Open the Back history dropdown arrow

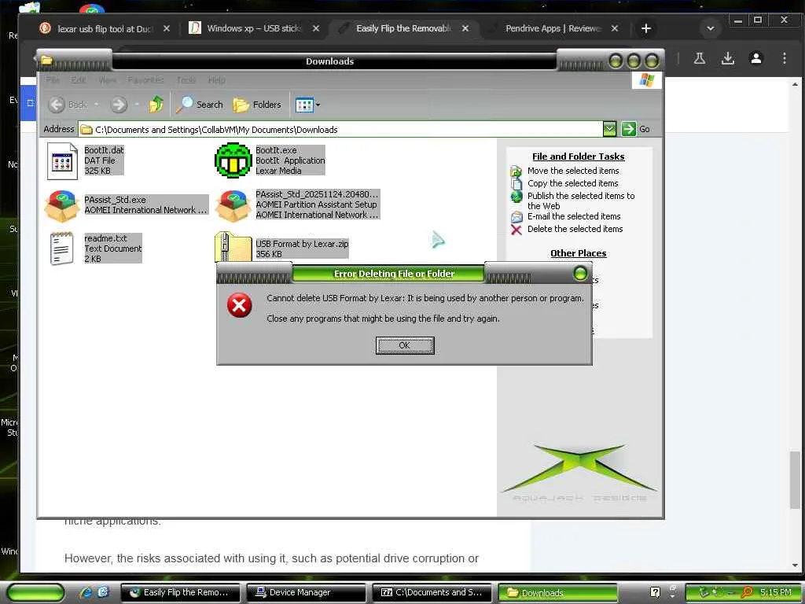tap(96, 105)
